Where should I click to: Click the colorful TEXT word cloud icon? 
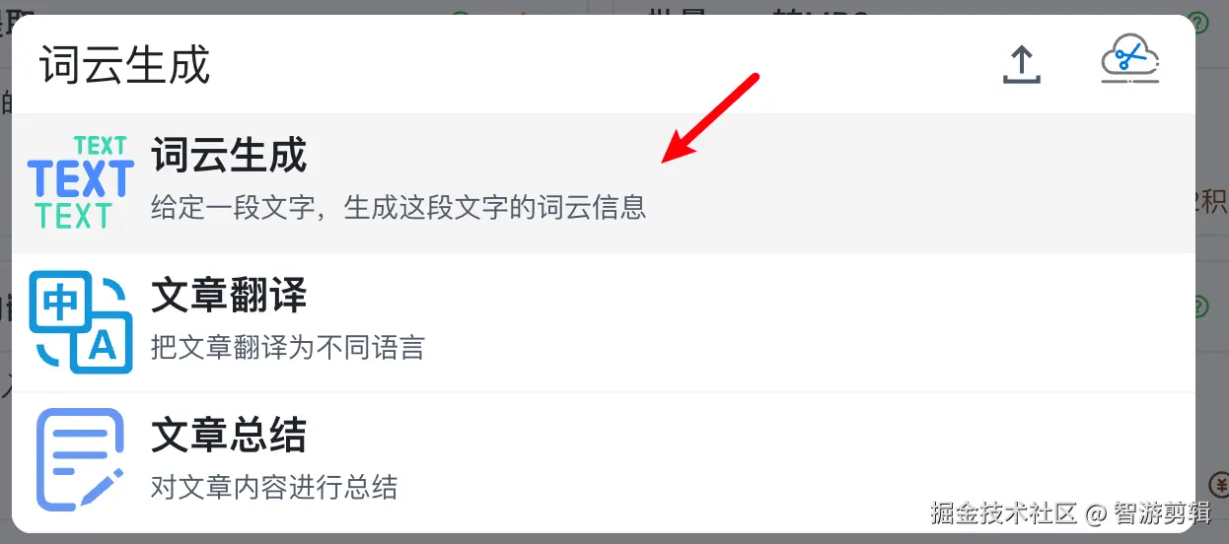pyautogui.click(x=80, y=182)
